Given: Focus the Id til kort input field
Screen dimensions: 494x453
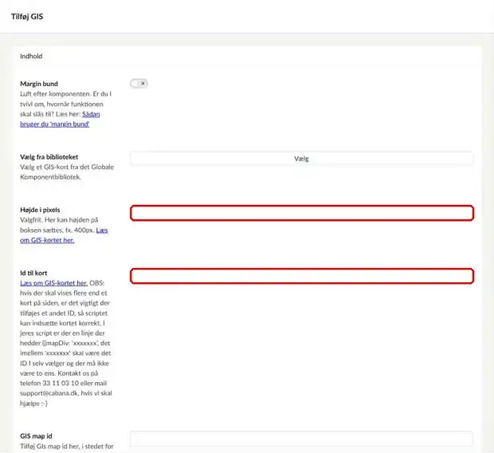Looking at the screenshot, I should (x=302, y=276).
